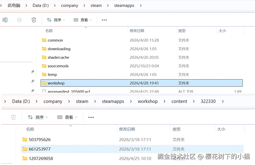This screenshot has height=165, width=255.
Task: Select the temp folder name
Action: (52, 74)
